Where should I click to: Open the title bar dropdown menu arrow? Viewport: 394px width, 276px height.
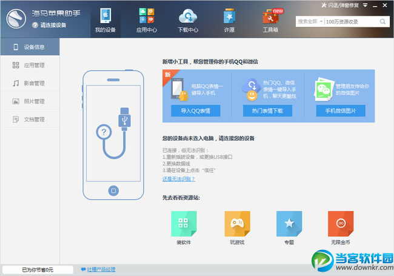point(366,5)
